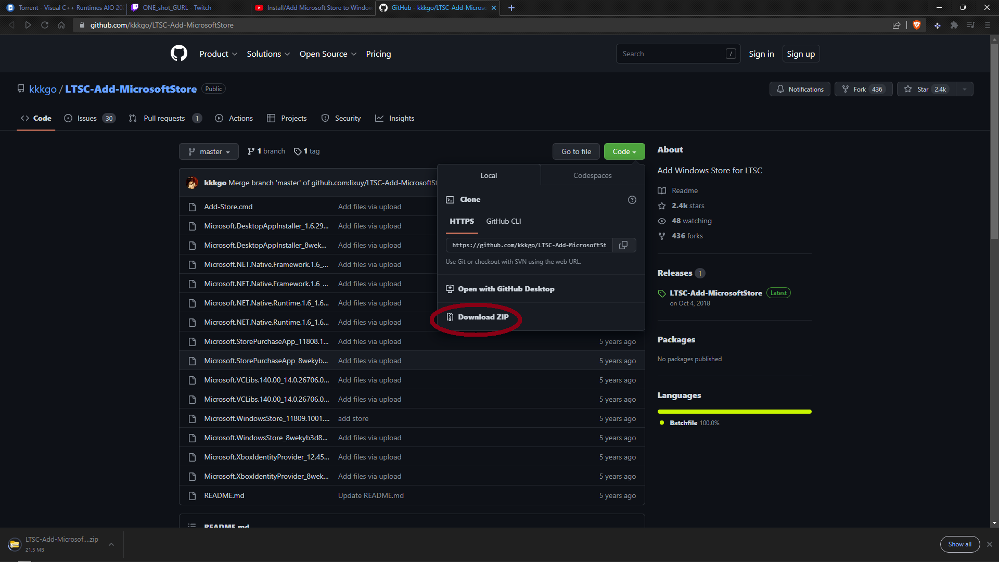Click the file icon for README.md
Viewport: 999px width, 562px height.
pos(192,496)
